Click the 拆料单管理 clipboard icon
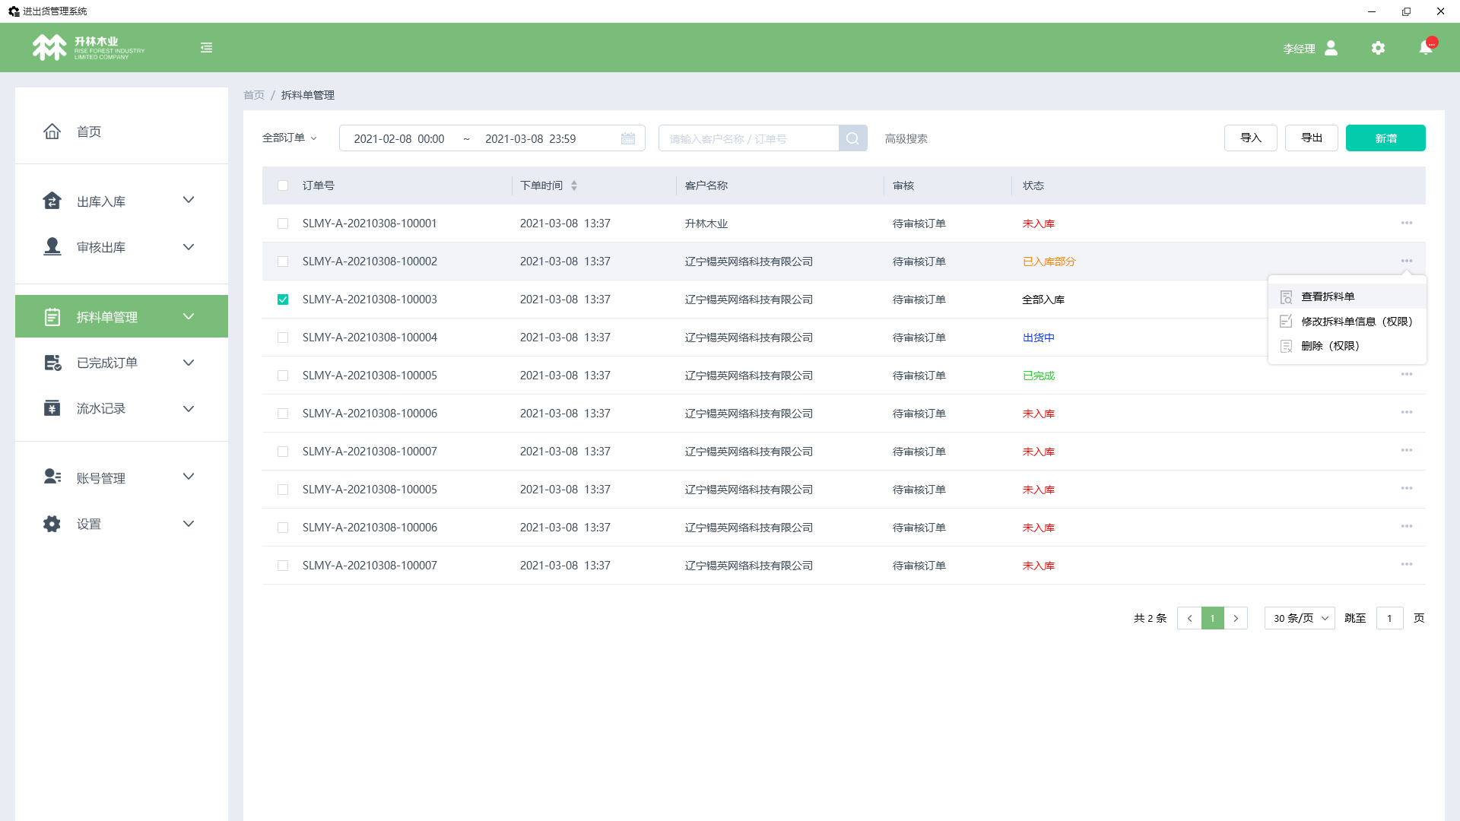This screenshot has width=1460, height=821. coord(52,317)
